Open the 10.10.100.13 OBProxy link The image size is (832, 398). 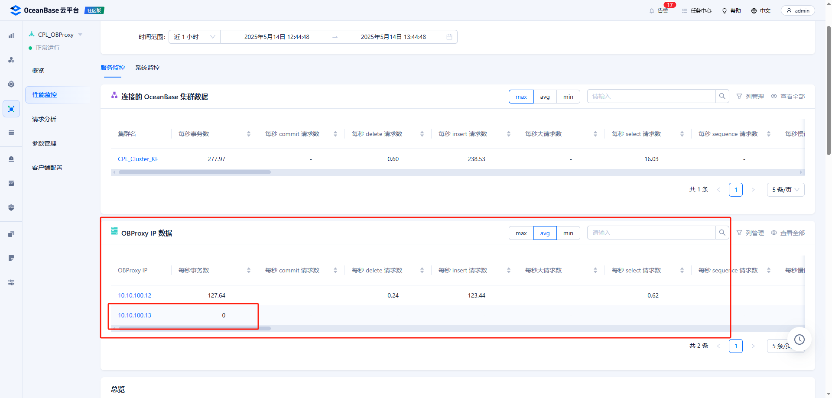point(135,315)
